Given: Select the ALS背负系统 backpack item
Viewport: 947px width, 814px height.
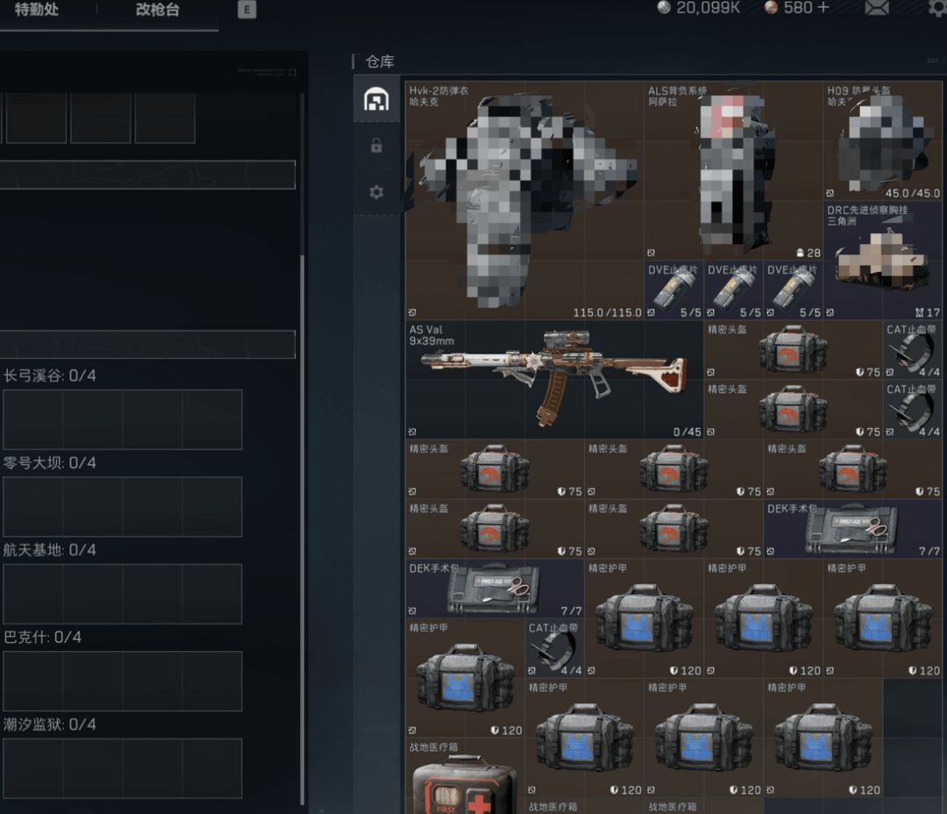Looking at the screenshot, I should (x=733, y=170).
